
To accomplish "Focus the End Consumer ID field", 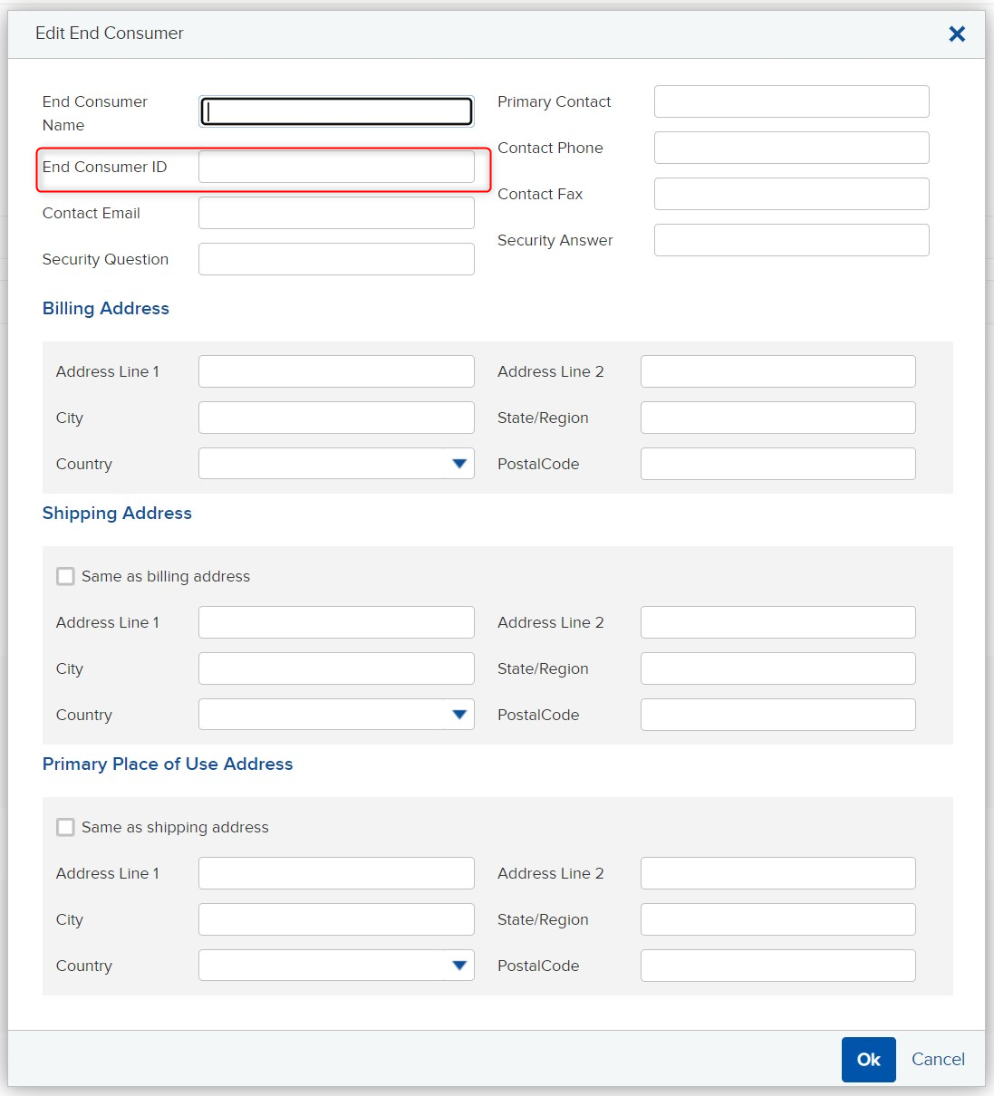I will [x=336, y=167].
